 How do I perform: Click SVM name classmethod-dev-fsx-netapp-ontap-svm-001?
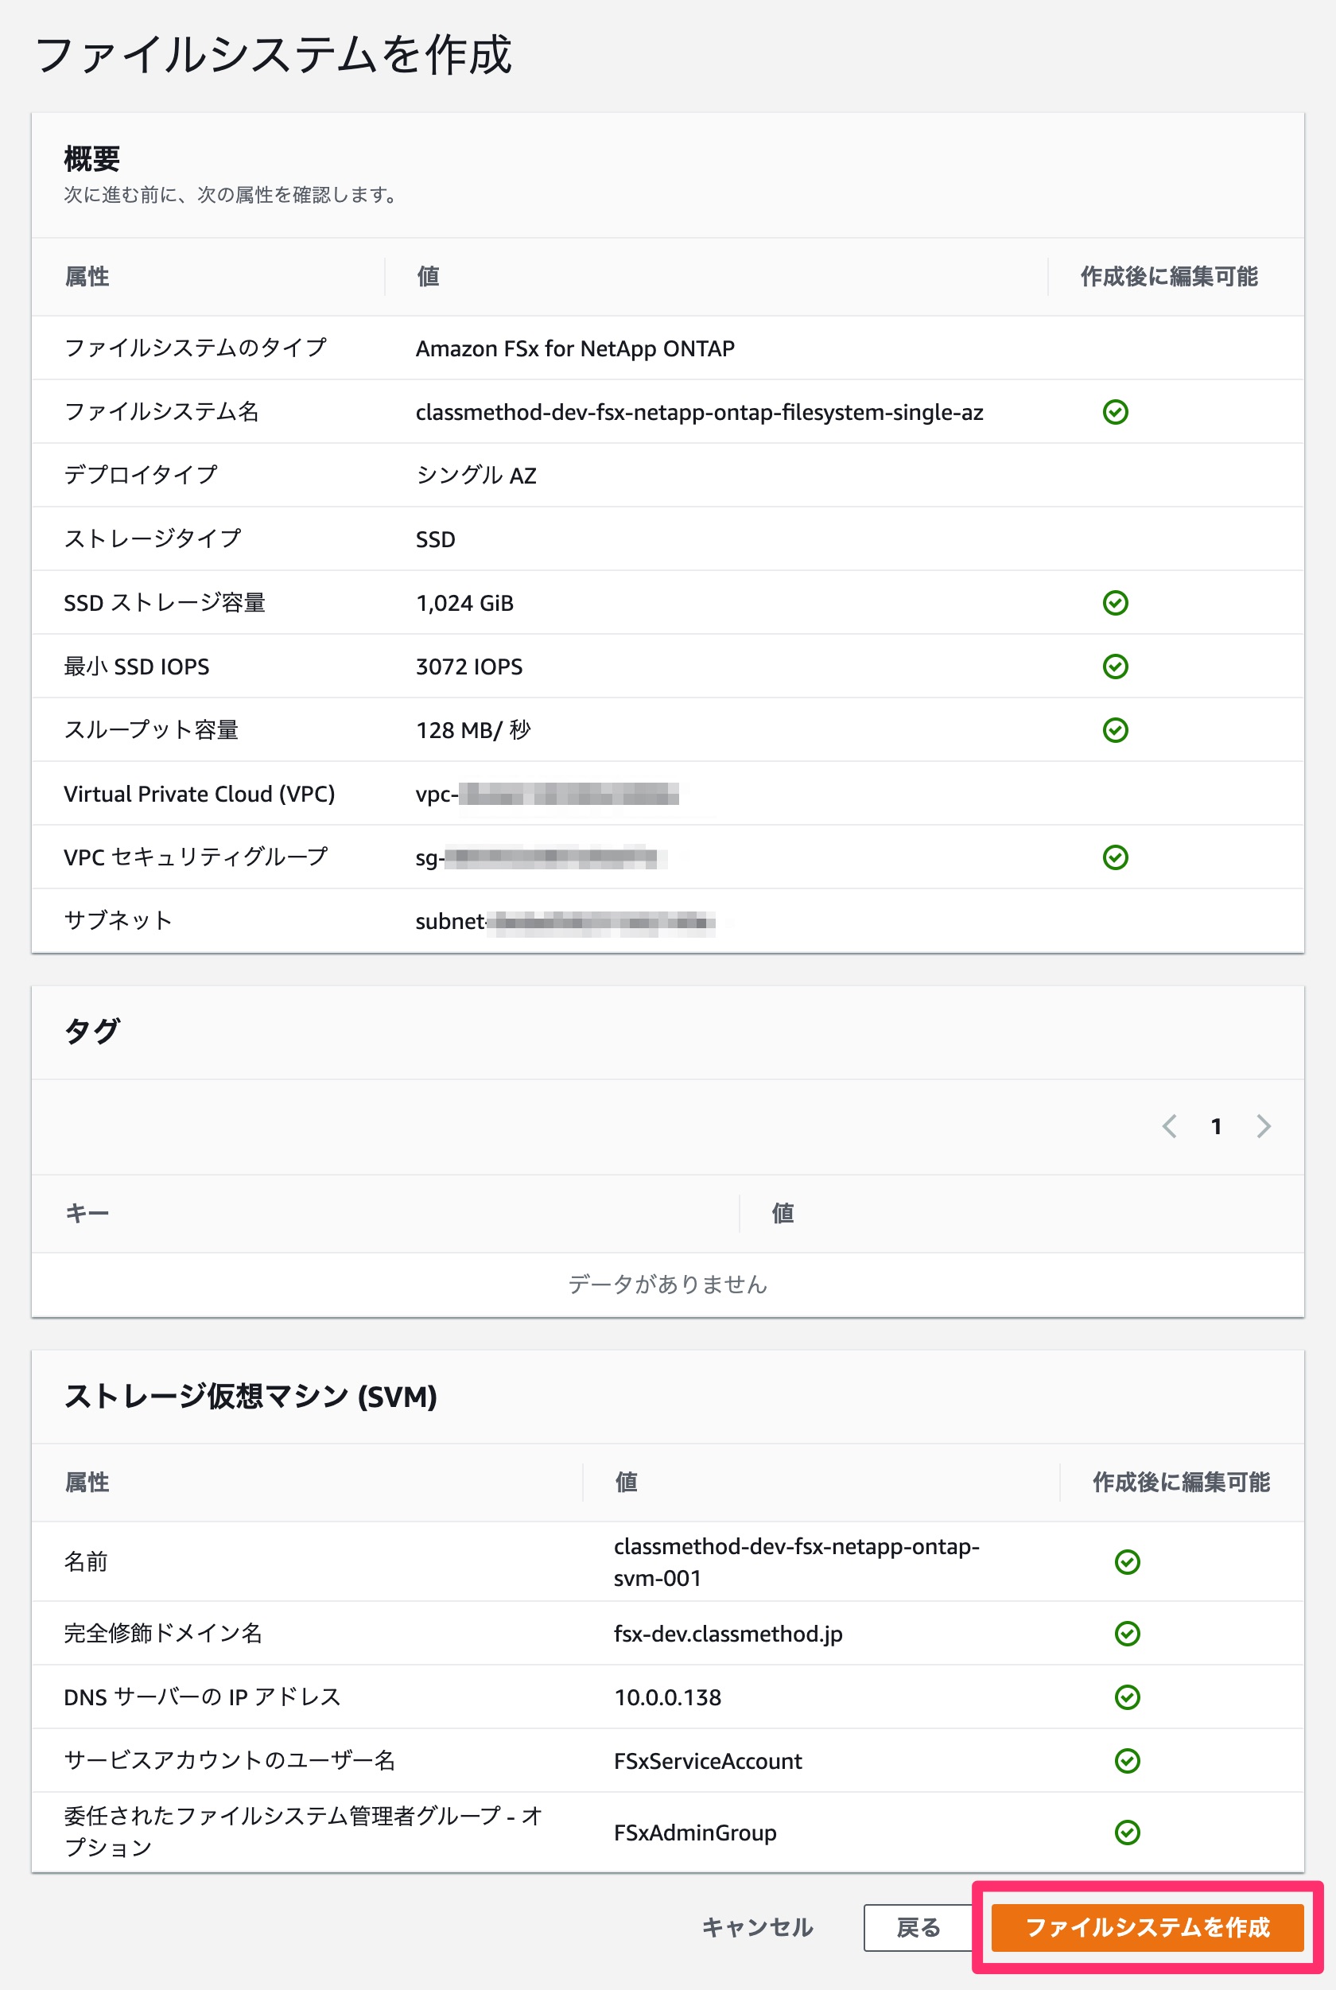point(797,1561)
